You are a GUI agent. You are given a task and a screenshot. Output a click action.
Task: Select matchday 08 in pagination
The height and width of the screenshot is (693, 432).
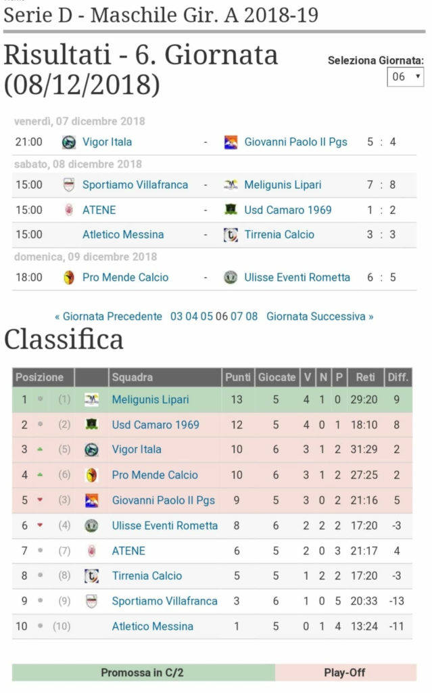[251, 317]
